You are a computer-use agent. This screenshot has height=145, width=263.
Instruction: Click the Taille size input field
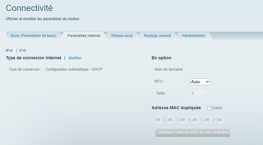(x=198, y=93)
